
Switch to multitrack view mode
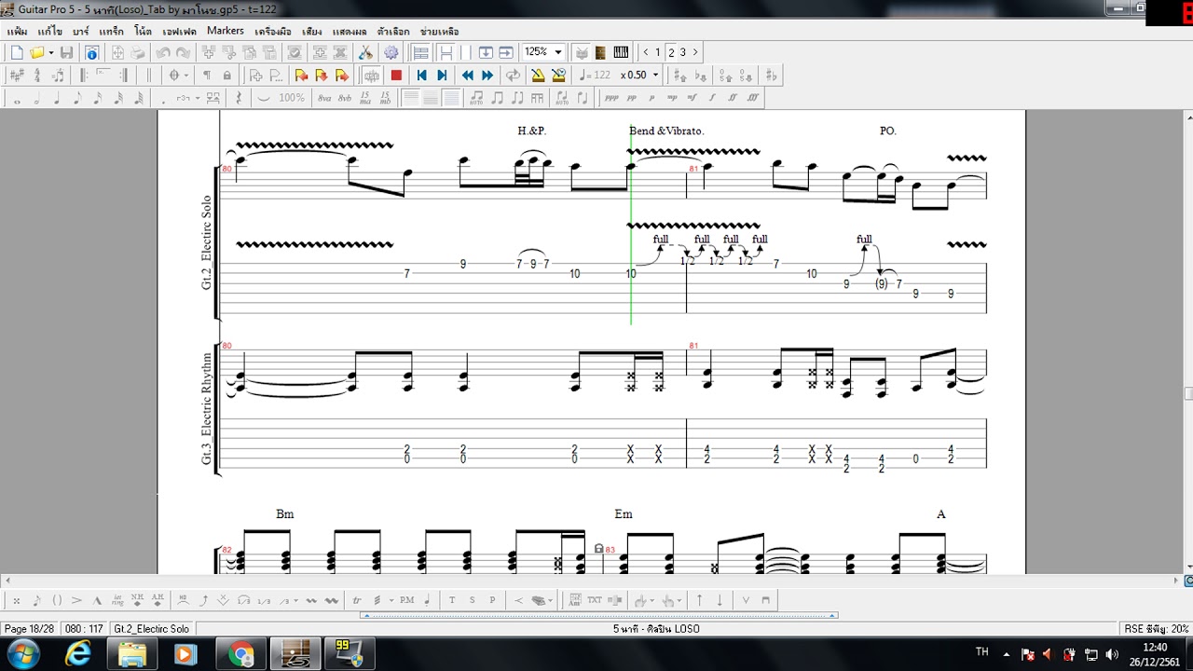[421, 53]
